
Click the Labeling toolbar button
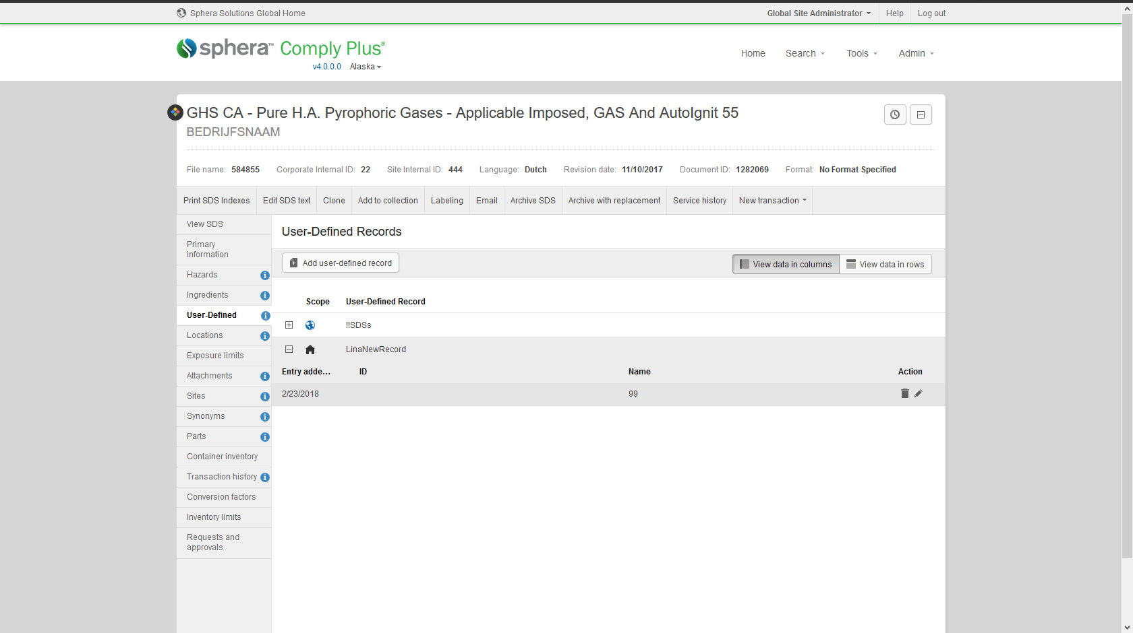click(x=447, y=201)
